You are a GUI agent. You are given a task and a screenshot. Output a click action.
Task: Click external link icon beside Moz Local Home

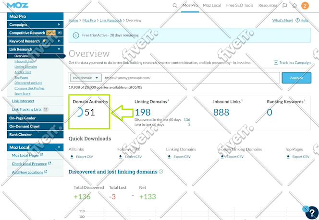41,155
